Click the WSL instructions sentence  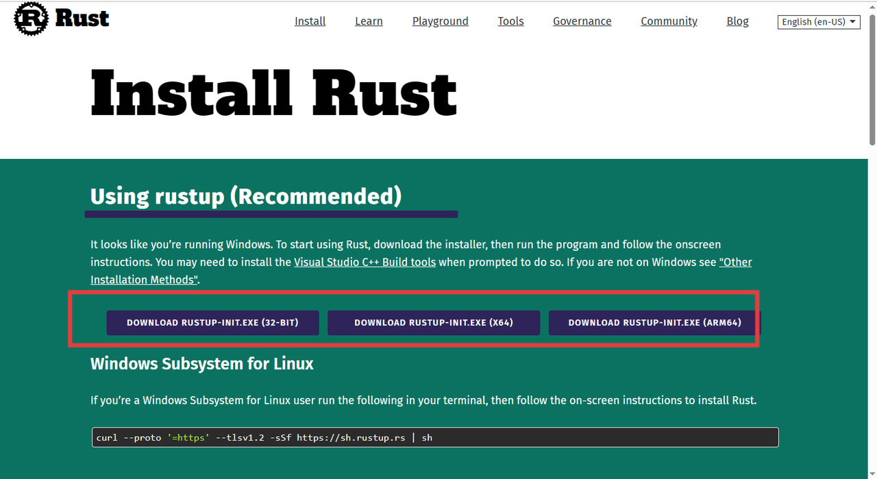(423, 400)
